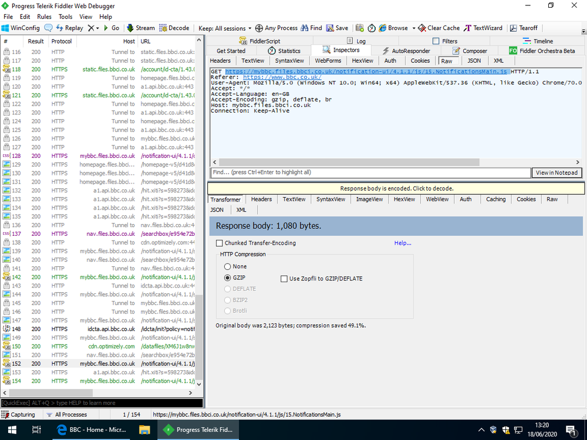Click the response body decode bar

coord(396,188)
